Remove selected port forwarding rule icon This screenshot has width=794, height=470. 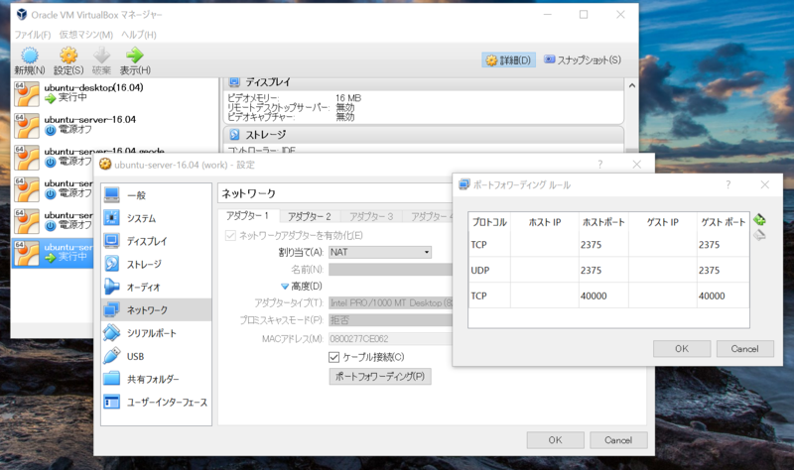[759, 235]
